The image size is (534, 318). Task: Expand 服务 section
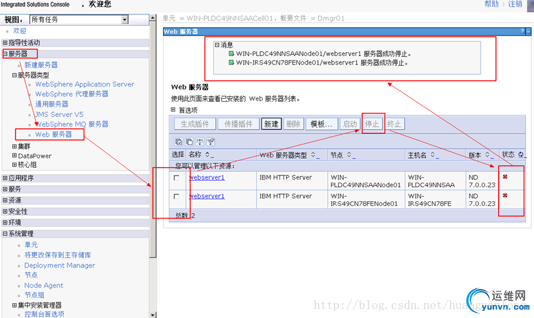[x=5, y=189]
